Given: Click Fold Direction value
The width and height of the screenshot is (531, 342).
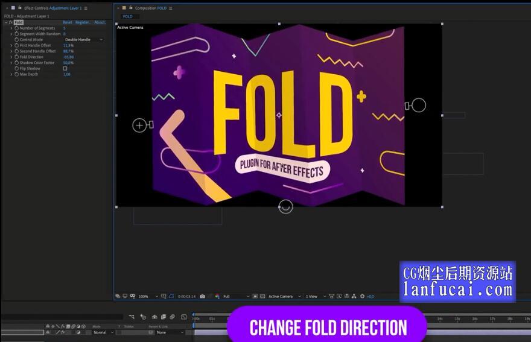Looking at the screenshot, I should click(x=69, y=57).
